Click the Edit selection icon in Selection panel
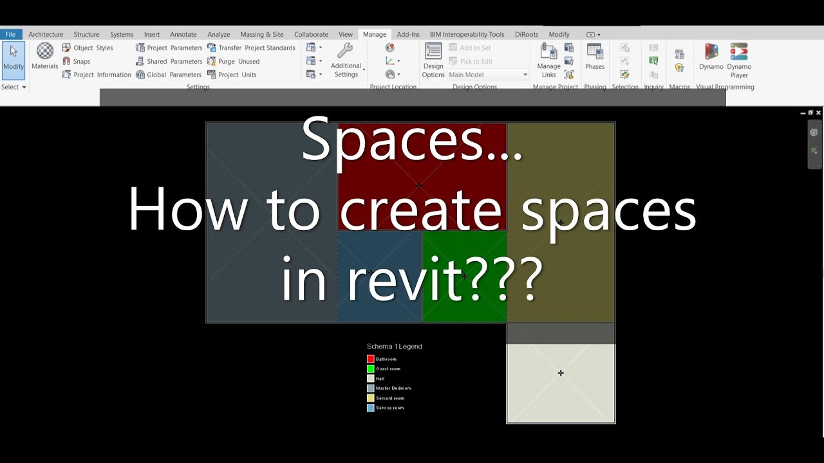 624,75
